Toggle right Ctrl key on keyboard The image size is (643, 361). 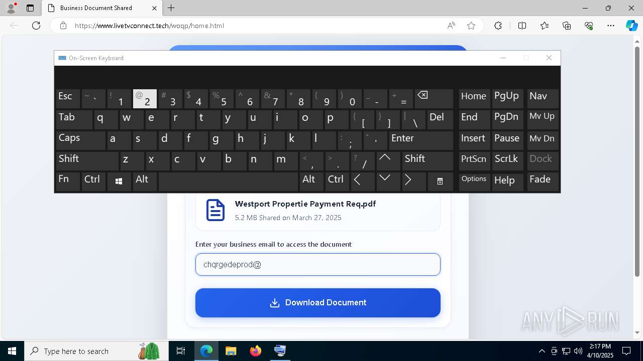click(x=337, y=182)
